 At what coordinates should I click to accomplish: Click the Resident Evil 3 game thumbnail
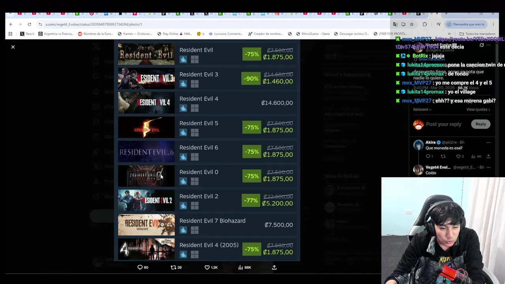coord(146,78)
